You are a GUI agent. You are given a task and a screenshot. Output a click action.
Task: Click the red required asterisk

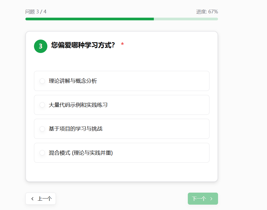coord(122,44)
